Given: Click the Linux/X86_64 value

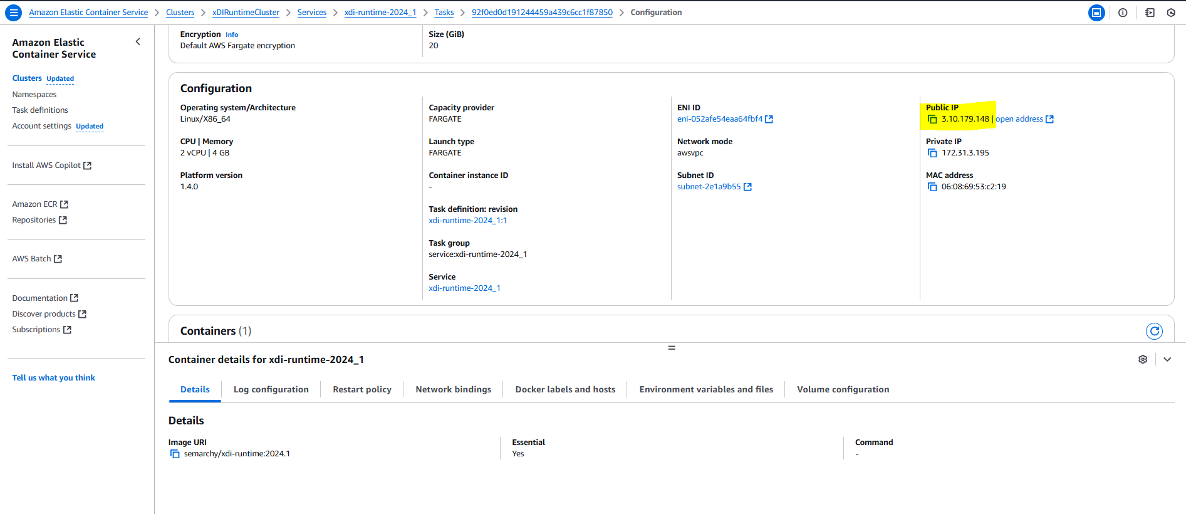Looking at the screenshot, I should (205, 119).
